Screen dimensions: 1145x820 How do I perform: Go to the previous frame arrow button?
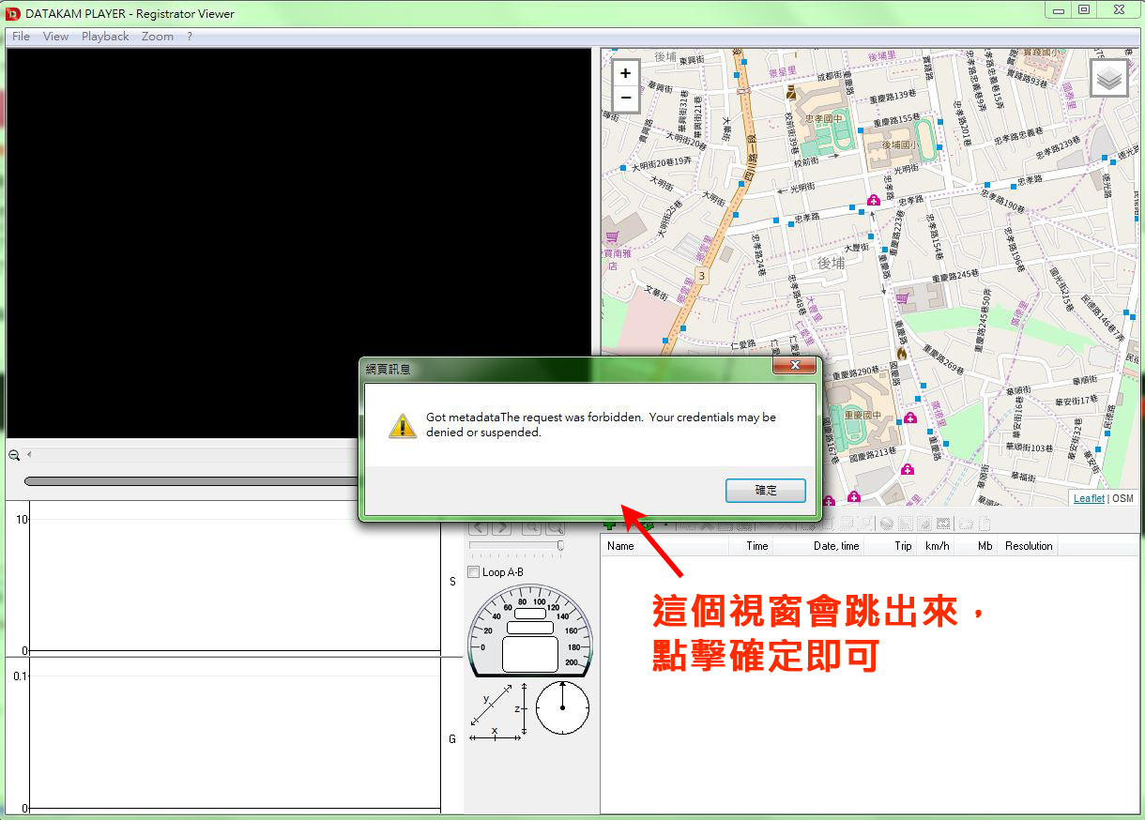click(x=479, y=527)
